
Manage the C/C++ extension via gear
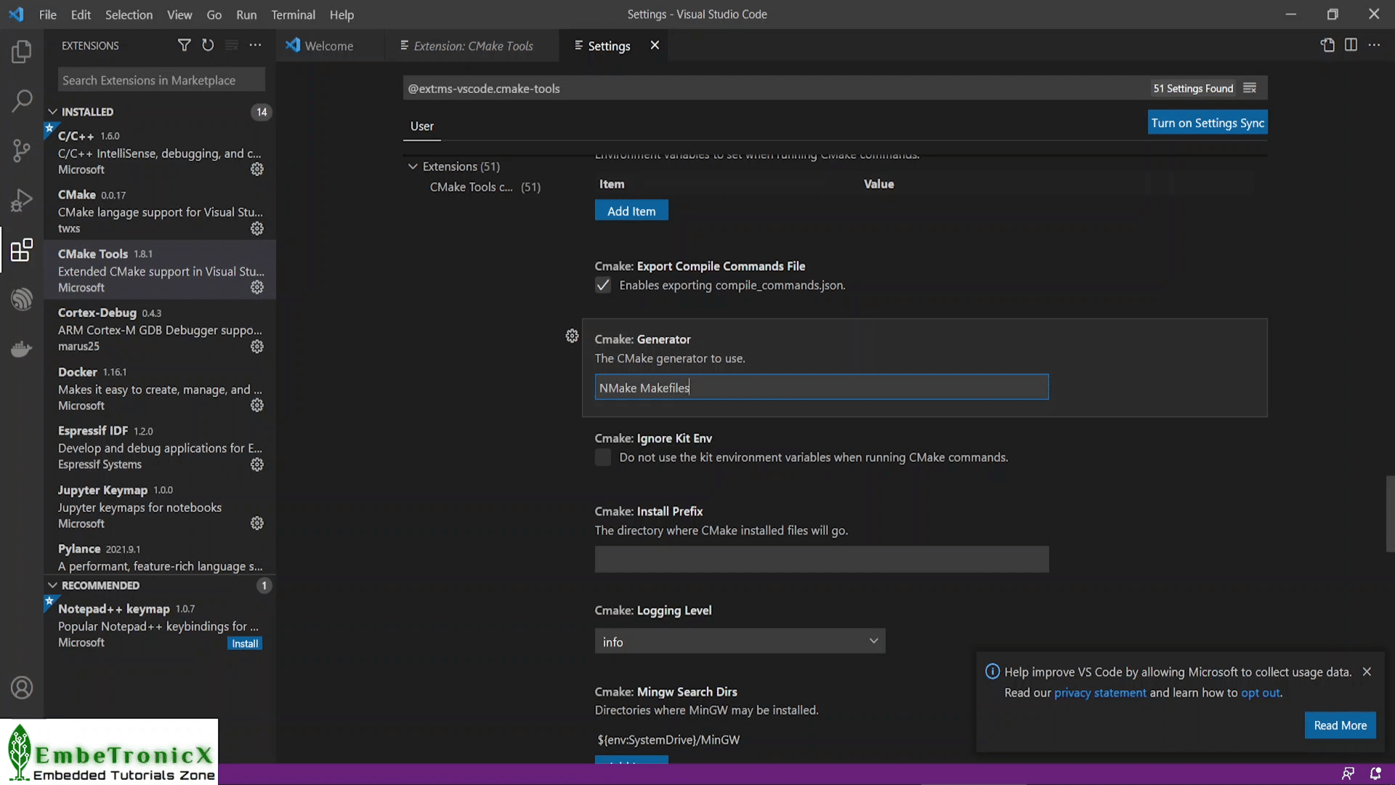tap(257, 169)
